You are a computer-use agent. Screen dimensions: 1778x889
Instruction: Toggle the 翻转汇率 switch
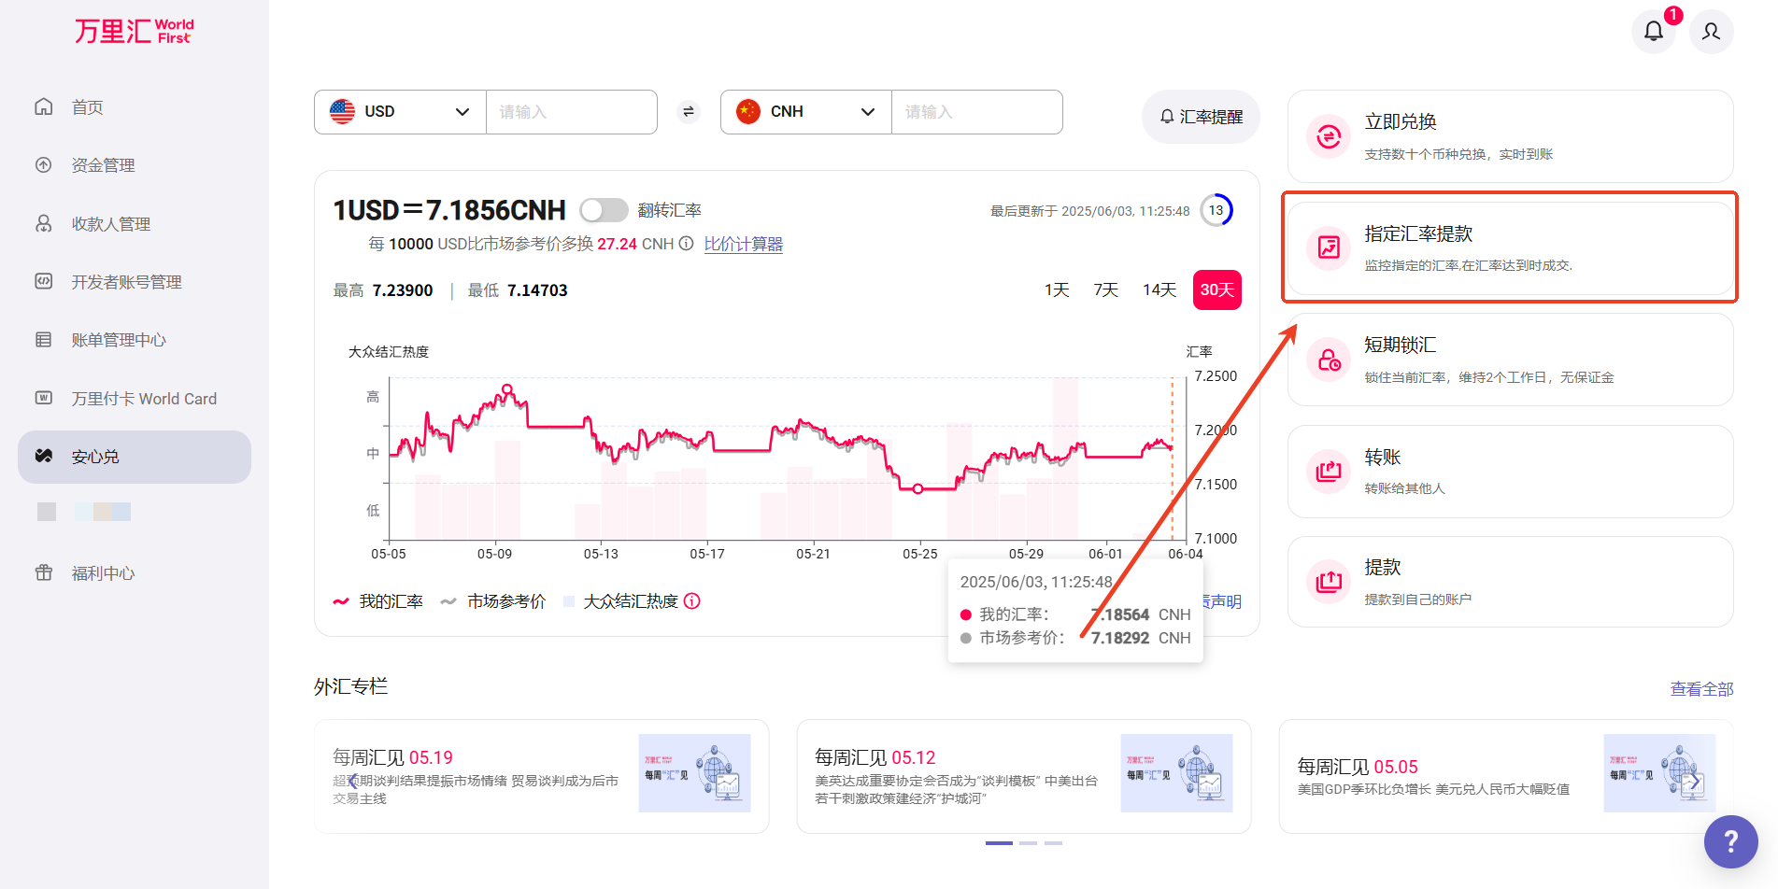pyautogui.click(x=604, y=210)
